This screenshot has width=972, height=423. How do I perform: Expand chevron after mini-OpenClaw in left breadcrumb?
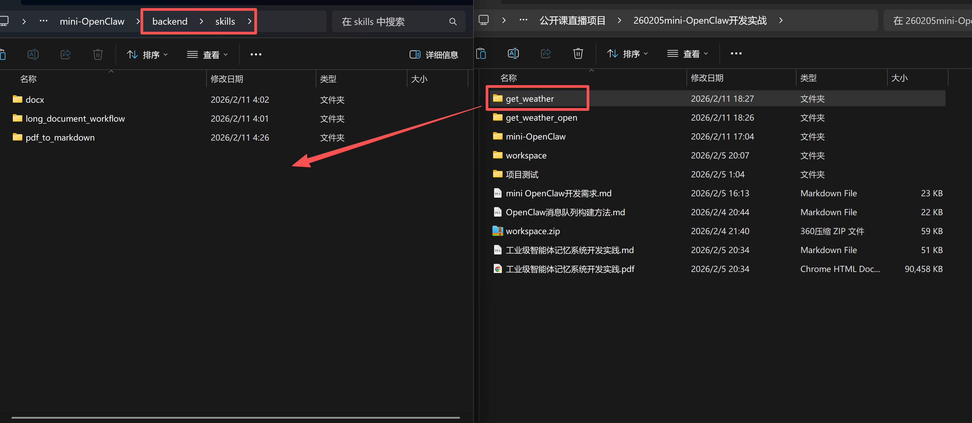138,22
